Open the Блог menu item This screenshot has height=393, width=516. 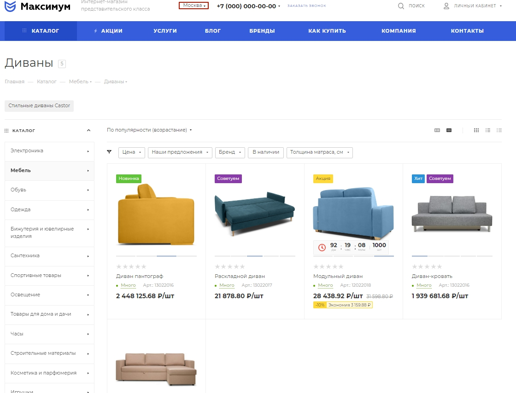click(213, 31)
